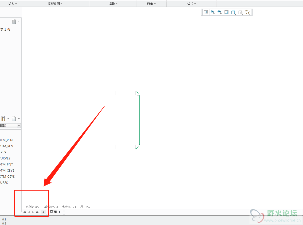This screenshot has height=225, width=303.
Task: Select 第 1 页 in drawing tree
Action: [5, 30]
